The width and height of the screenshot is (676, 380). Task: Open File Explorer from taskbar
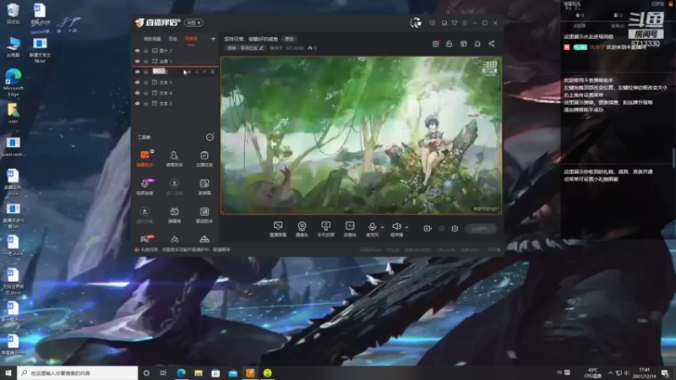pyautogui.click(x=199, y=373)
